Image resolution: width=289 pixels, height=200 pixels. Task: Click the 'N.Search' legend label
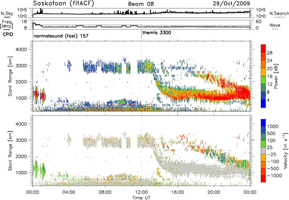pyautogui.click(x=279, y=13)
